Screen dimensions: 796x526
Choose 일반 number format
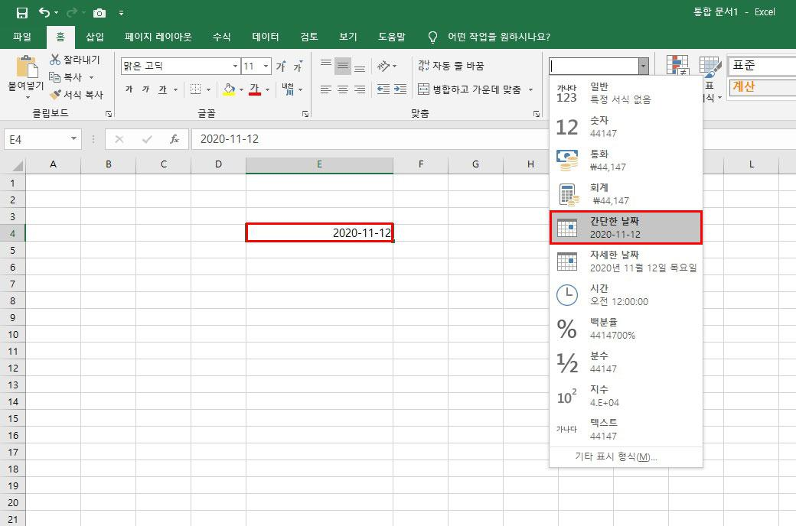(626, 93)
